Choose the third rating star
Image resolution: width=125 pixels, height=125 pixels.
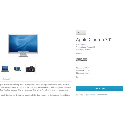[x=82, y=95]
